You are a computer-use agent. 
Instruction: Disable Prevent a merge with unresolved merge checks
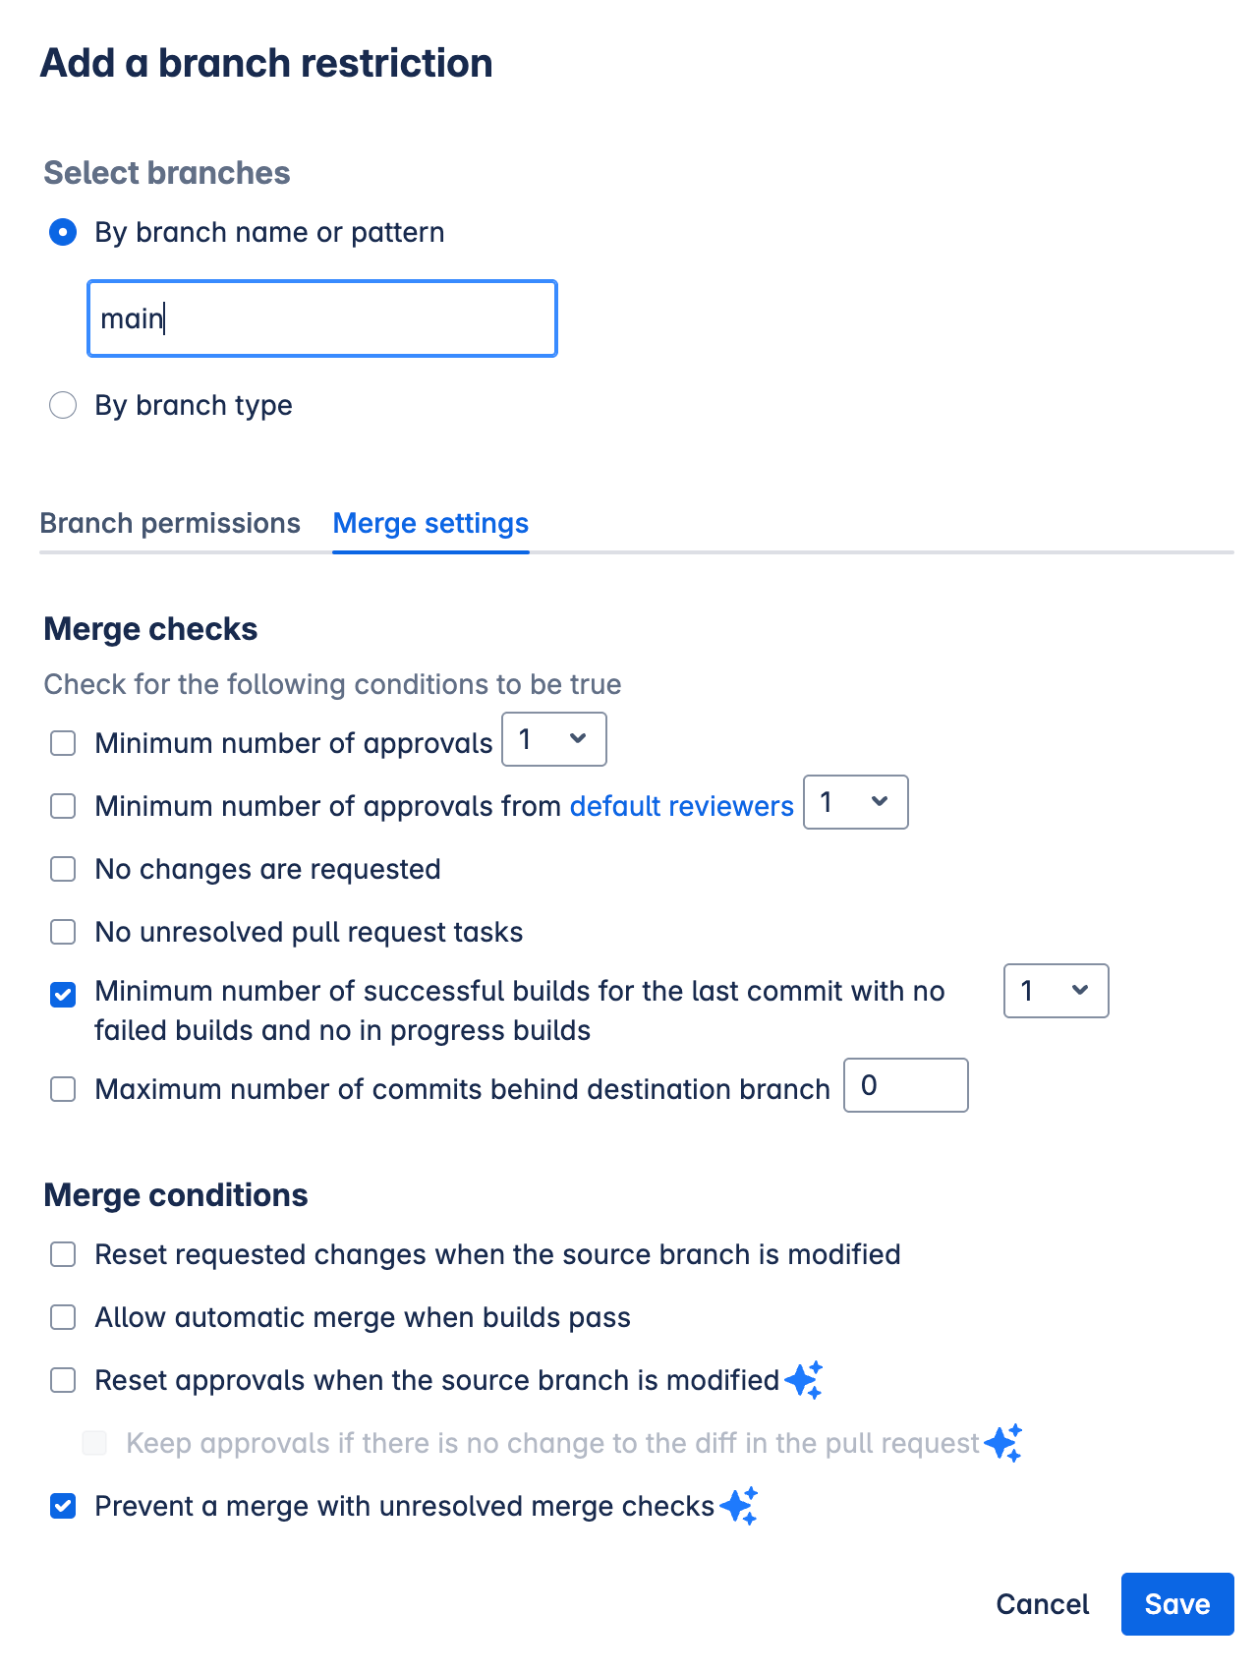pyautogui.click(x=62, y=1505)
